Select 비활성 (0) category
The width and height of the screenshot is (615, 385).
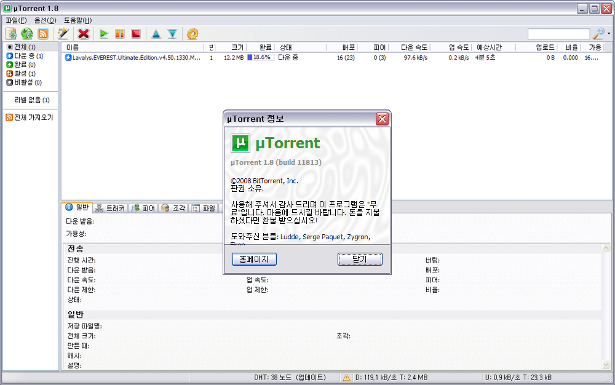(24, 82)
